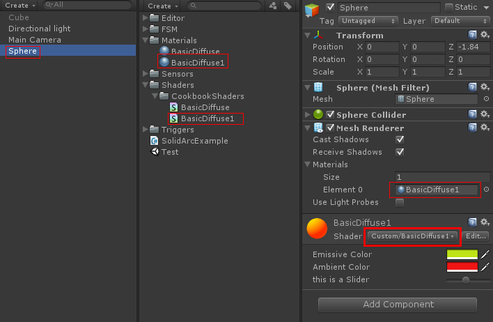The image size is (493, 322).
Task: Open the Transform component gear menu
Action: pos(485,35)
